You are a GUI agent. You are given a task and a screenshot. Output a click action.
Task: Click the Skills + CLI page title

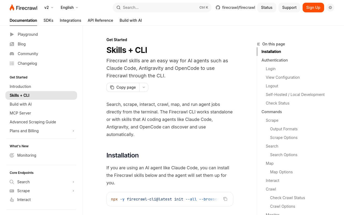127,50
